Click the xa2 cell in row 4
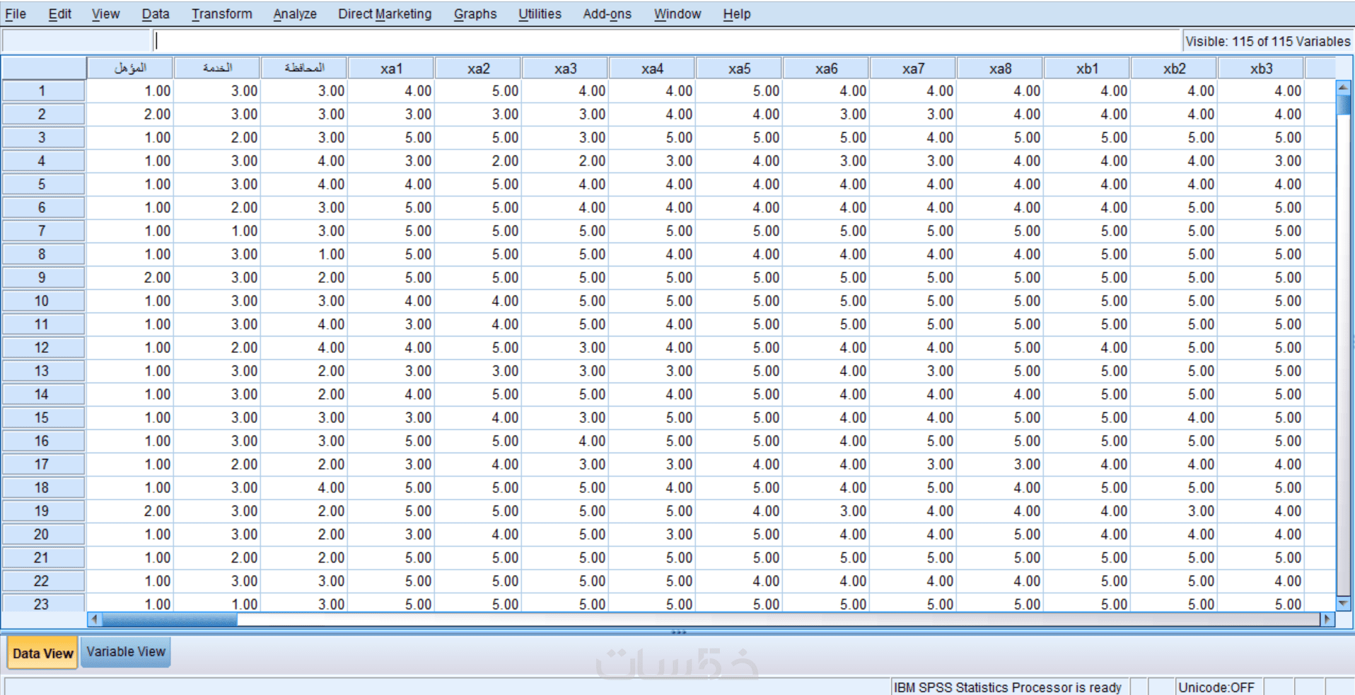This screenshot has height=695, width=1355. (x=478, y=160)
